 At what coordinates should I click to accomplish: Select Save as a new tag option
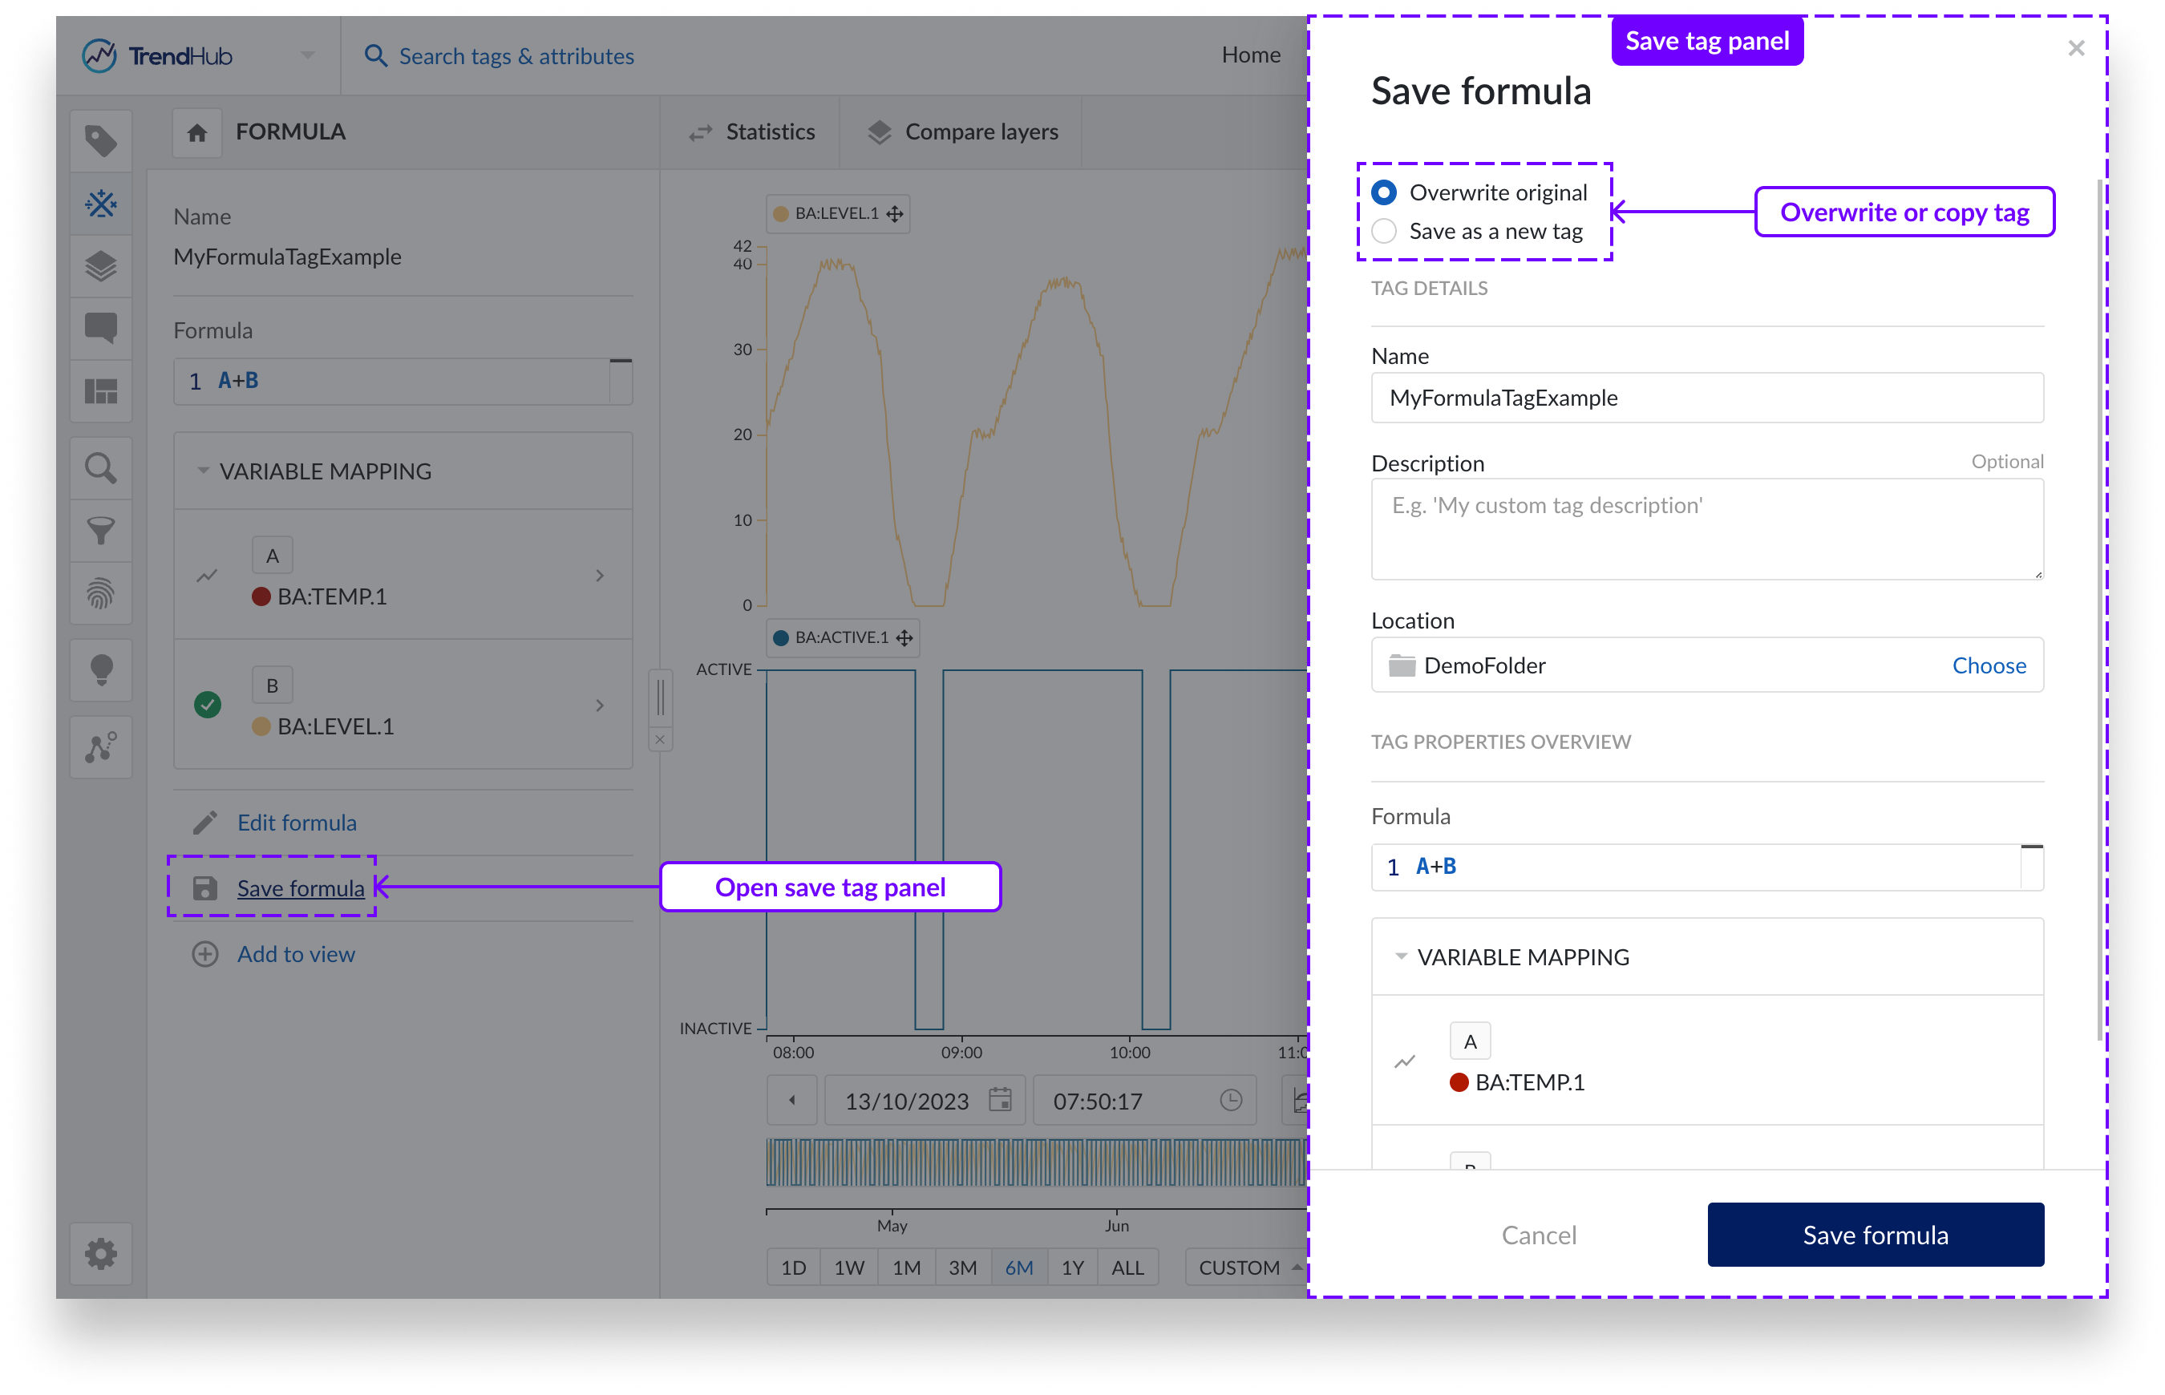point(1383,231)
